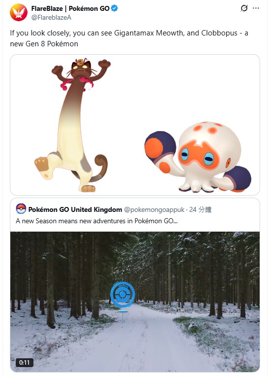Play the snowy forest video
268x375 pixels.
[x=135, y=302]
